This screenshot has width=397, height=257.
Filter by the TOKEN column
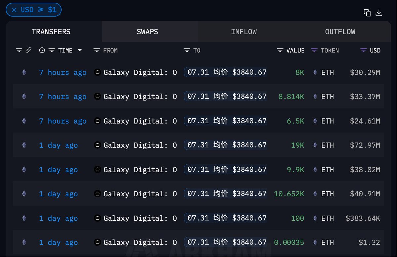click(314, 50)
